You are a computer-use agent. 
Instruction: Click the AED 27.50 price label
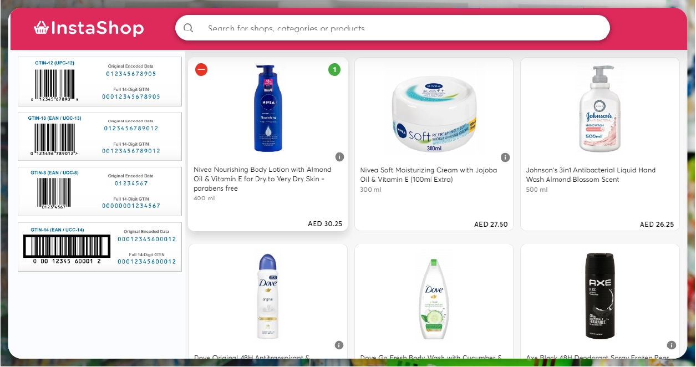point(491,225)
